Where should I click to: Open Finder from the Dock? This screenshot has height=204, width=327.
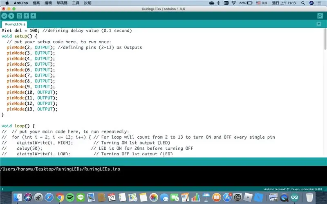tap(18, 197)
